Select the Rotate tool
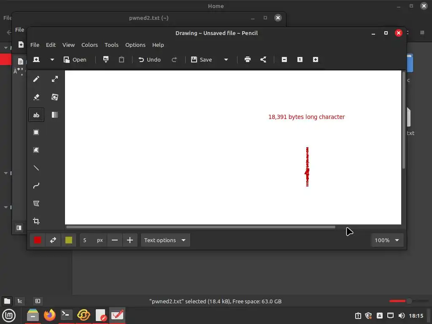Screen dimensions: 432x324 (55, 97)
